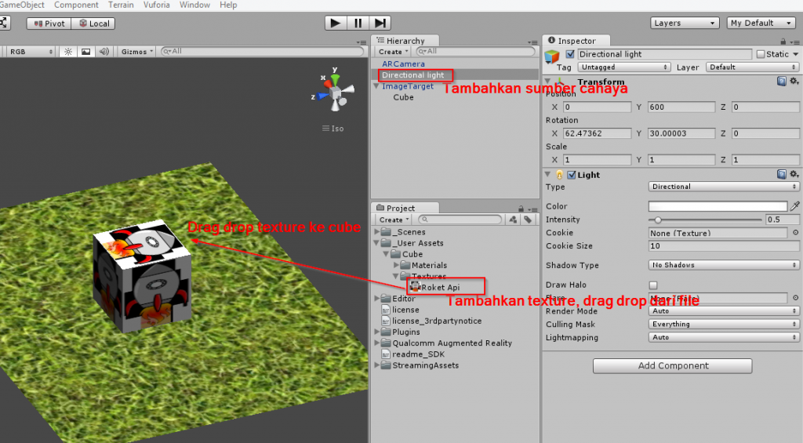Open the Shadow Type dropdown
803x443 pixels.
tap(724, 265)
